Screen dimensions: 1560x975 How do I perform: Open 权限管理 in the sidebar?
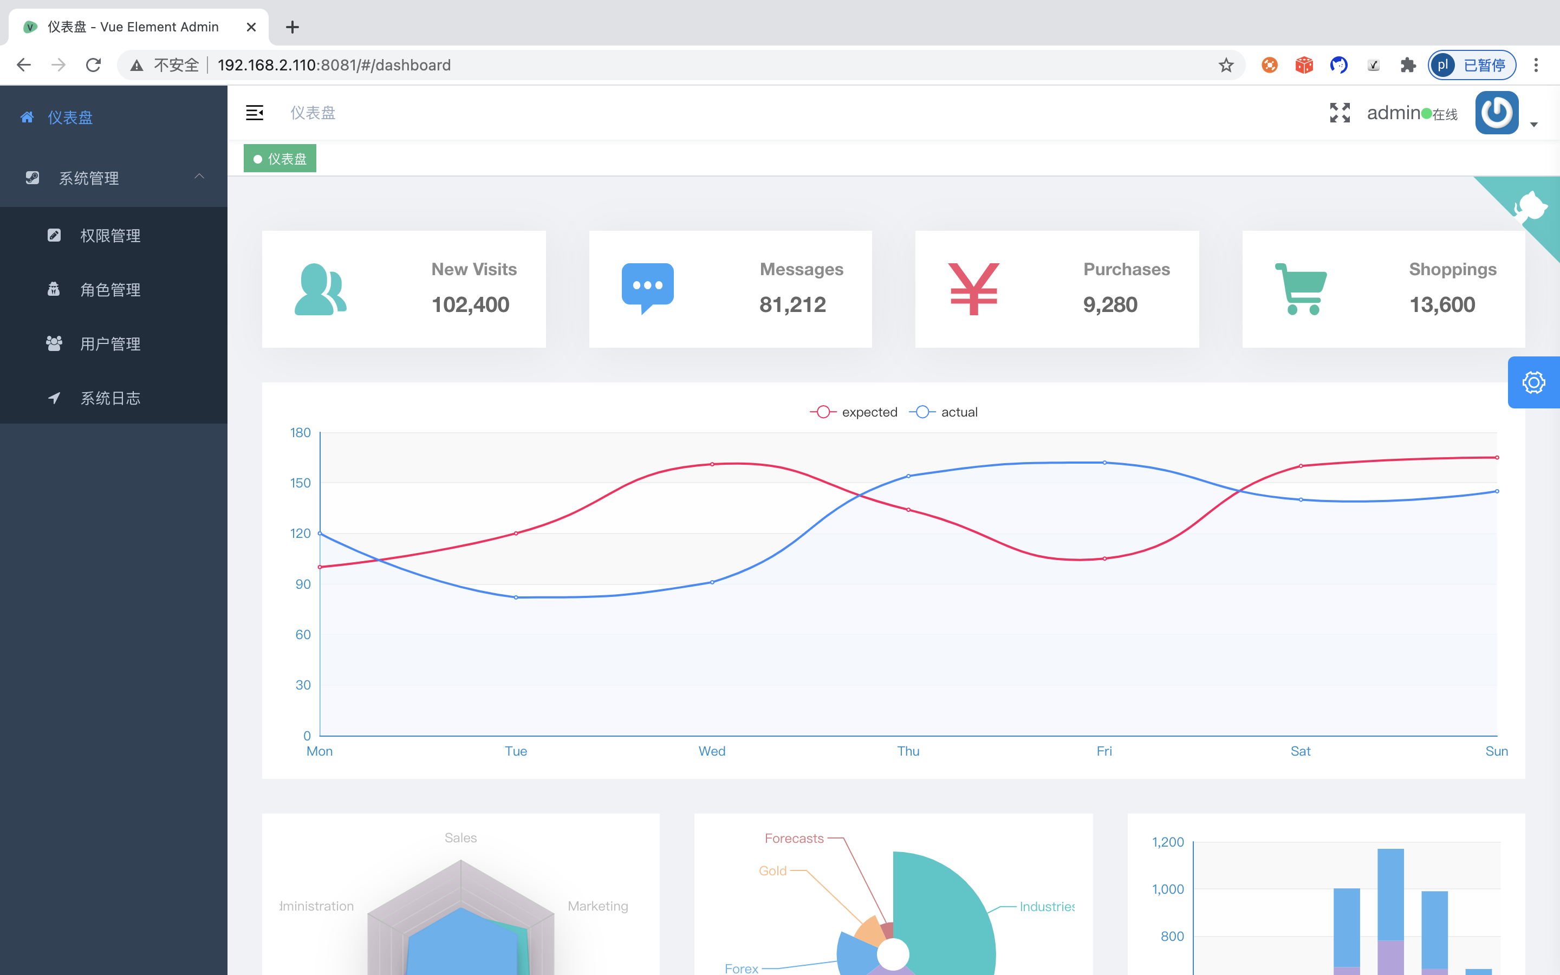110,236
